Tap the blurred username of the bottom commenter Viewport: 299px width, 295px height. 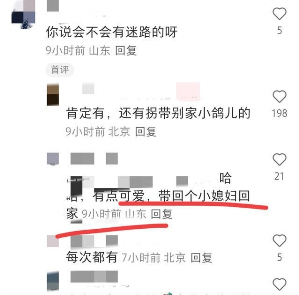[94, 276]
